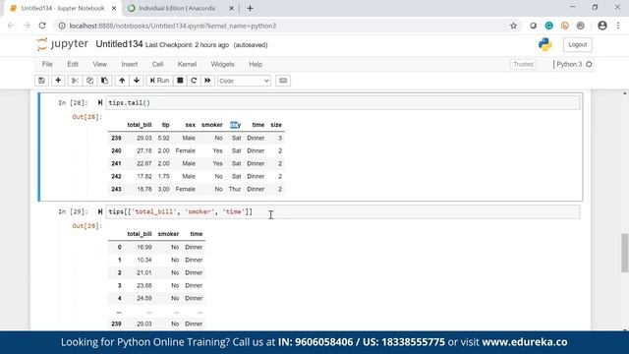This screenshot has width=629, height=354.
Task: Open the Edit menu
Action: 73,64
